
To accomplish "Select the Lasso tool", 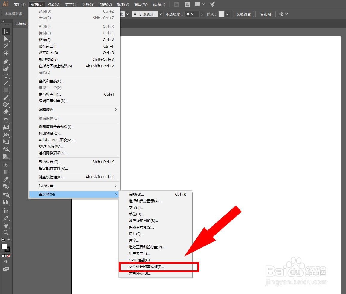I will click(x=6, y=53).
